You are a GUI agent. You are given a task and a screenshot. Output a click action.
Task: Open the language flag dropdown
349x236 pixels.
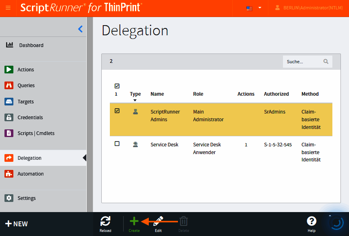point(254,8)
